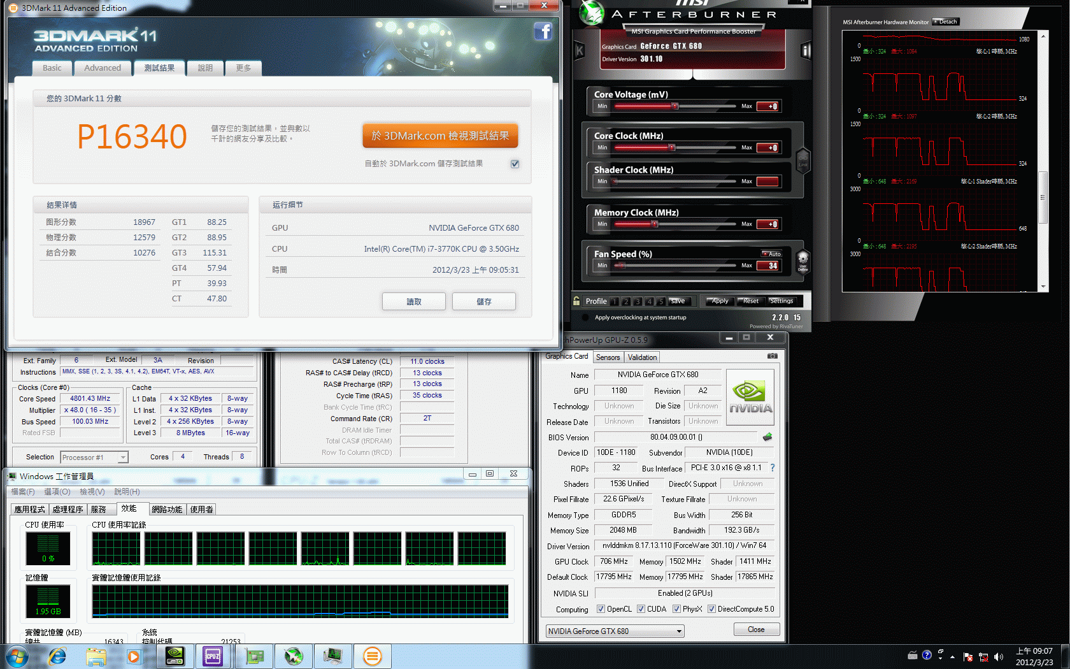Image resolution: width=1070 pixels, height=669 pixels.
Task: Click Detach button in Afterburner Hardware Monitor
Action: coord(946,22)
